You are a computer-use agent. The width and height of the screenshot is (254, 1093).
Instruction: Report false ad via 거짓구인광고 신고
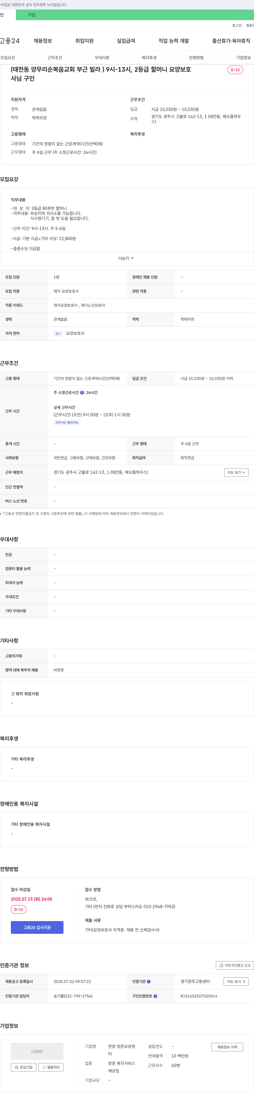pos(235,965)
